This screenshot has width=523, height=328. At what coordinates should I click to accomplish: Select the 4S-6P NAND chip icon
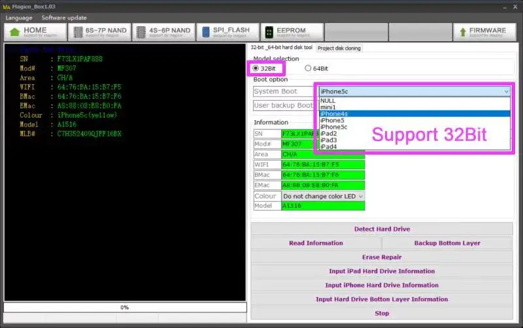[x=141, y=32]
